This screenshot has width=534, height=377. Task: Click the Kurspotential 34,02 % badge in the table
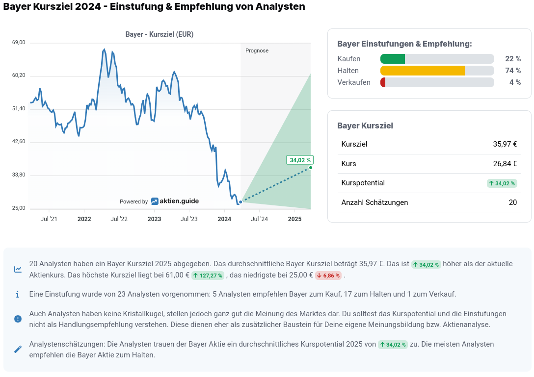click(502, 183)
